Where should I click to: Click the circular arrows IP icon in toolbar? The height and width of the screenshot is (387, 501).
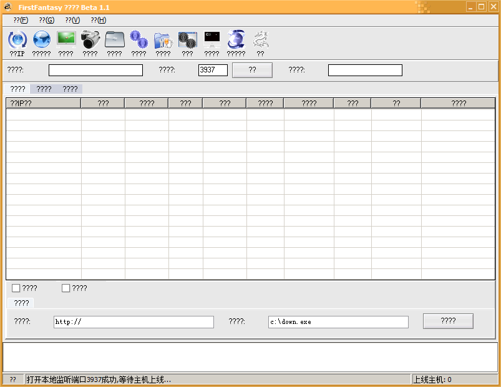17,40
